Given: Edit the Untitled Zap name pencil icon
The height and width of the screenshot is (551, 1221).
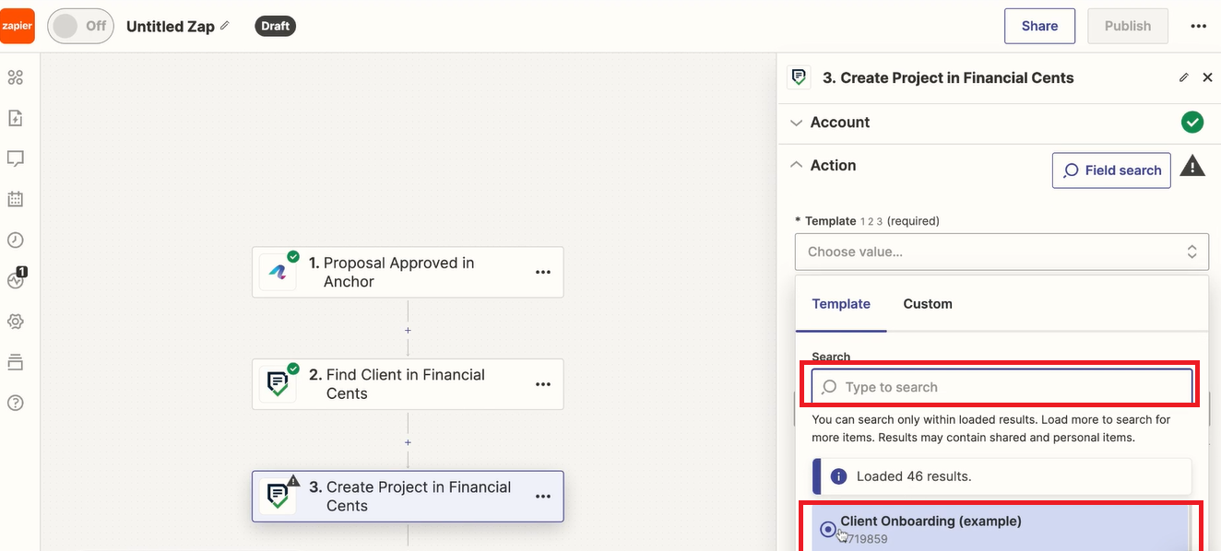Looking at the screenshot, I should tap(225, 25).
